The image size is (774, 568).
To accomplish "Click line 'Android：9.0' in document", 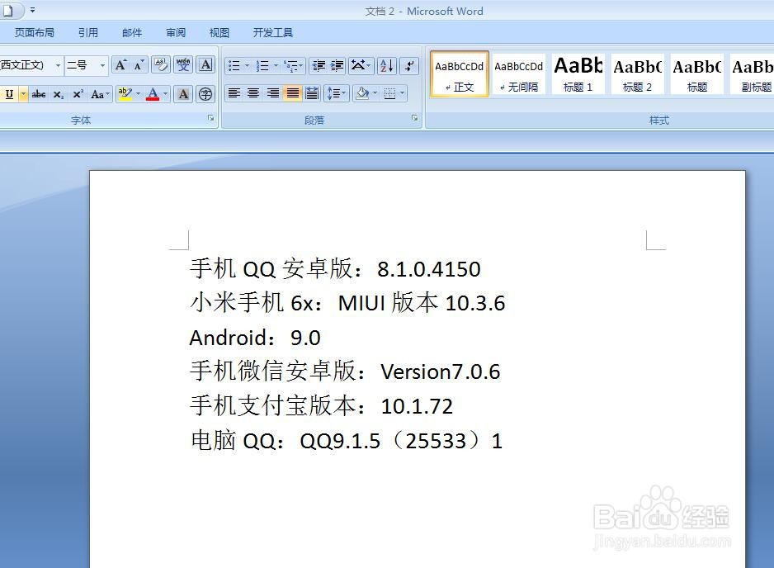I will click(x=255, y=338).
